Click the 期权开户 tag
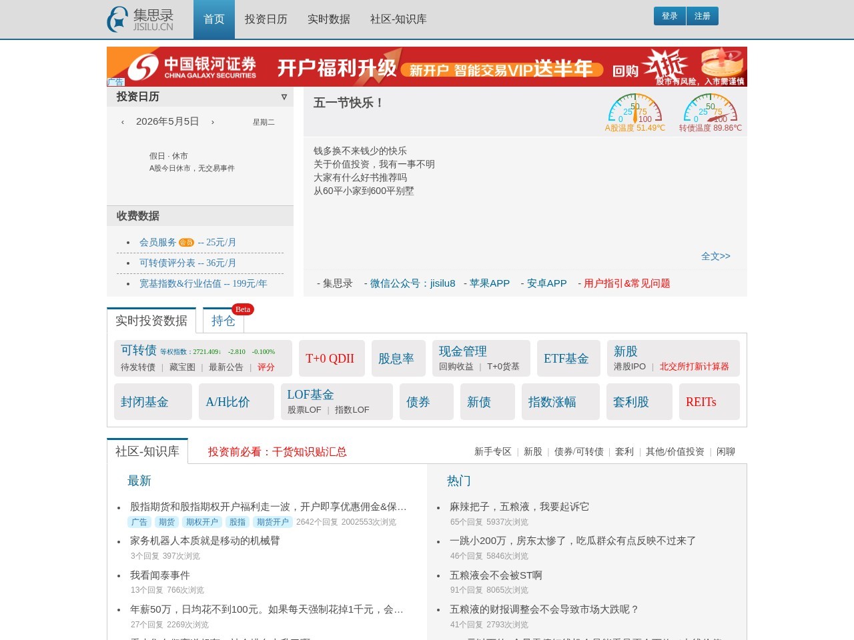The height and width of the screenshot is (640, 854). pos(202,522)
